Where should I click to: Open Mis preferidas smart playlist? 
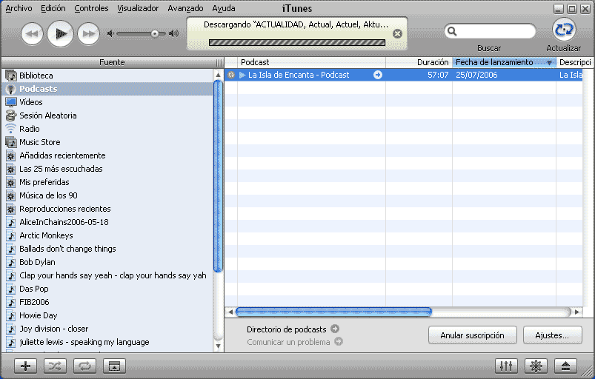point(107,182)
